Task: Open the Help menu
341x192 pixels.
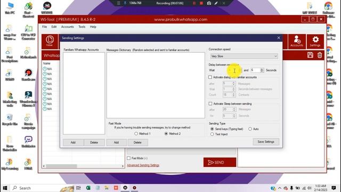Action: coord(93,27)
